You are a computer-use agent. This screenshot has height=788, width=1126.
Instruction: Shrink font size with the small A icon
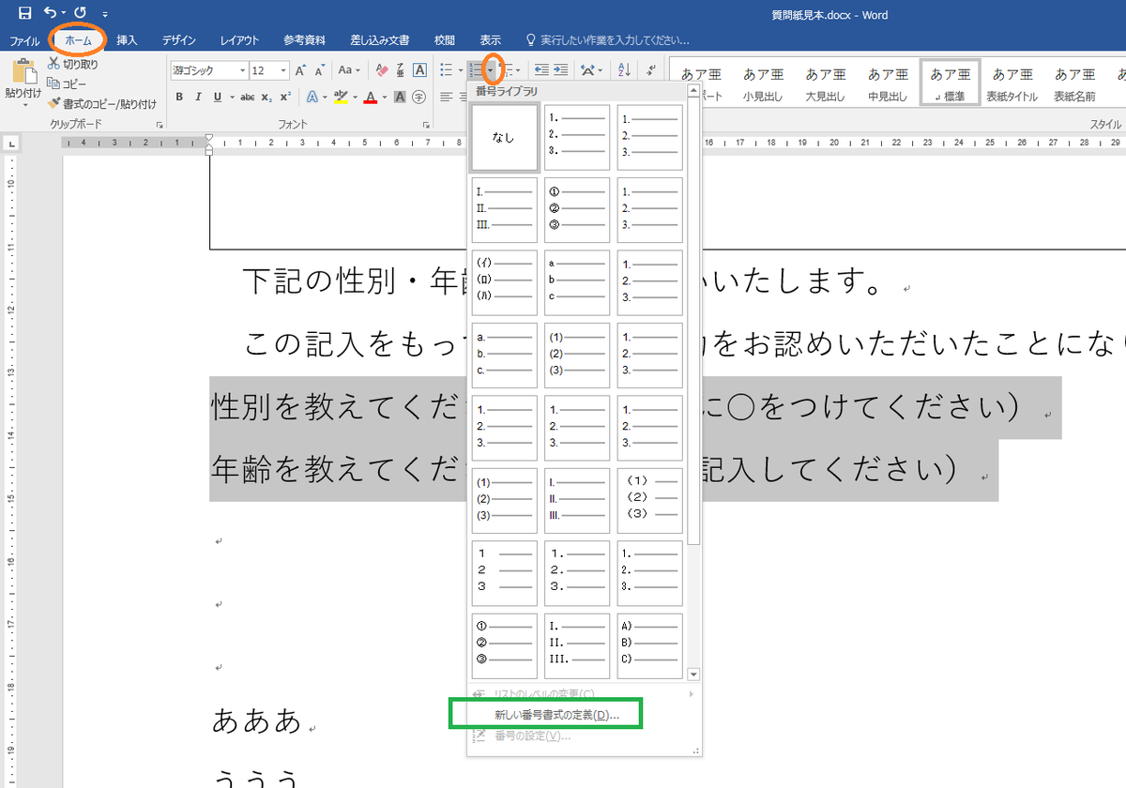coord(320,70)
